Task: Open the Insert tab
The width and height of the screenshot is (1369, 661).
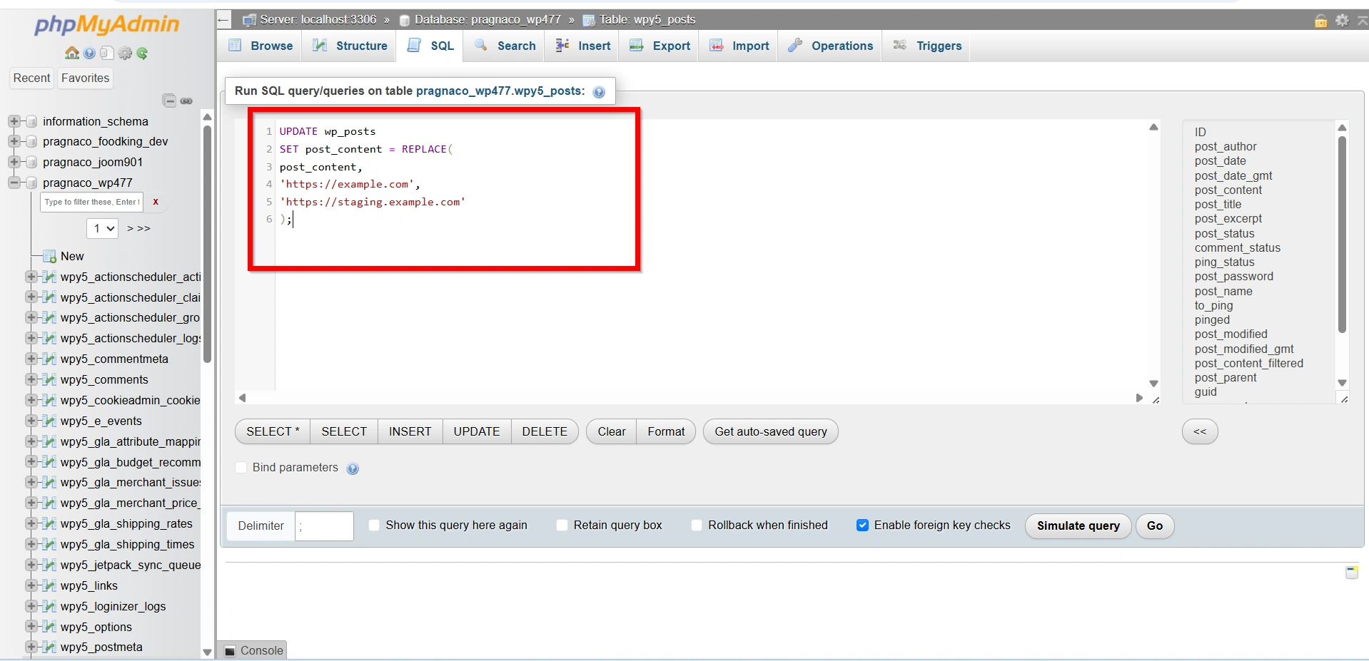Action: (x=582, y=46)
